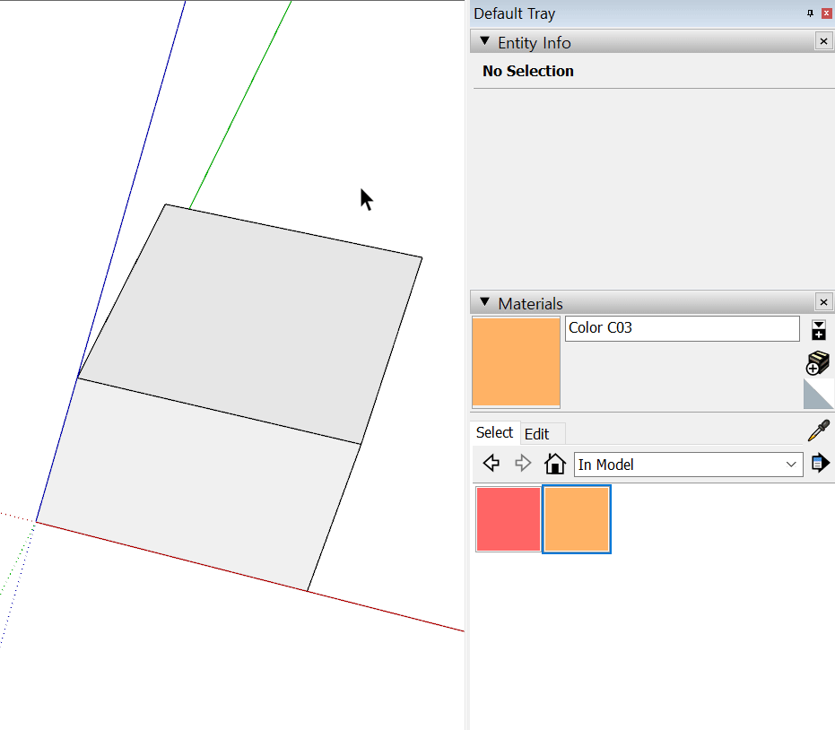
Task: Open the materials Details menu arrow
Action: (820, 463)
